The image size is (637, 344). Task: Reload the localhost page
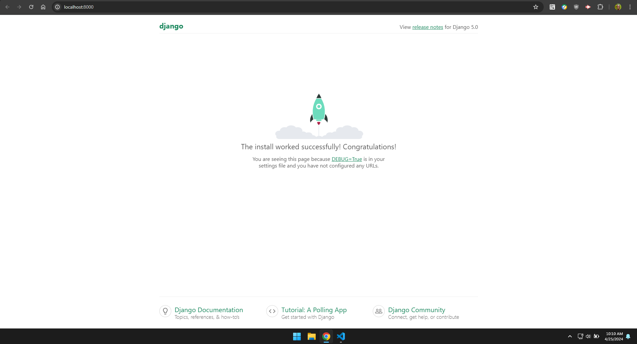[x=31, y=7]
